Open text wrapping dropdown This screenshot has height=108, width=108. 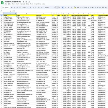coord(93,7)
